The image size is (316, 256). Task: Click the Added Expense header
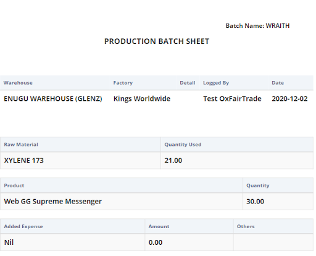click(23, 226)
